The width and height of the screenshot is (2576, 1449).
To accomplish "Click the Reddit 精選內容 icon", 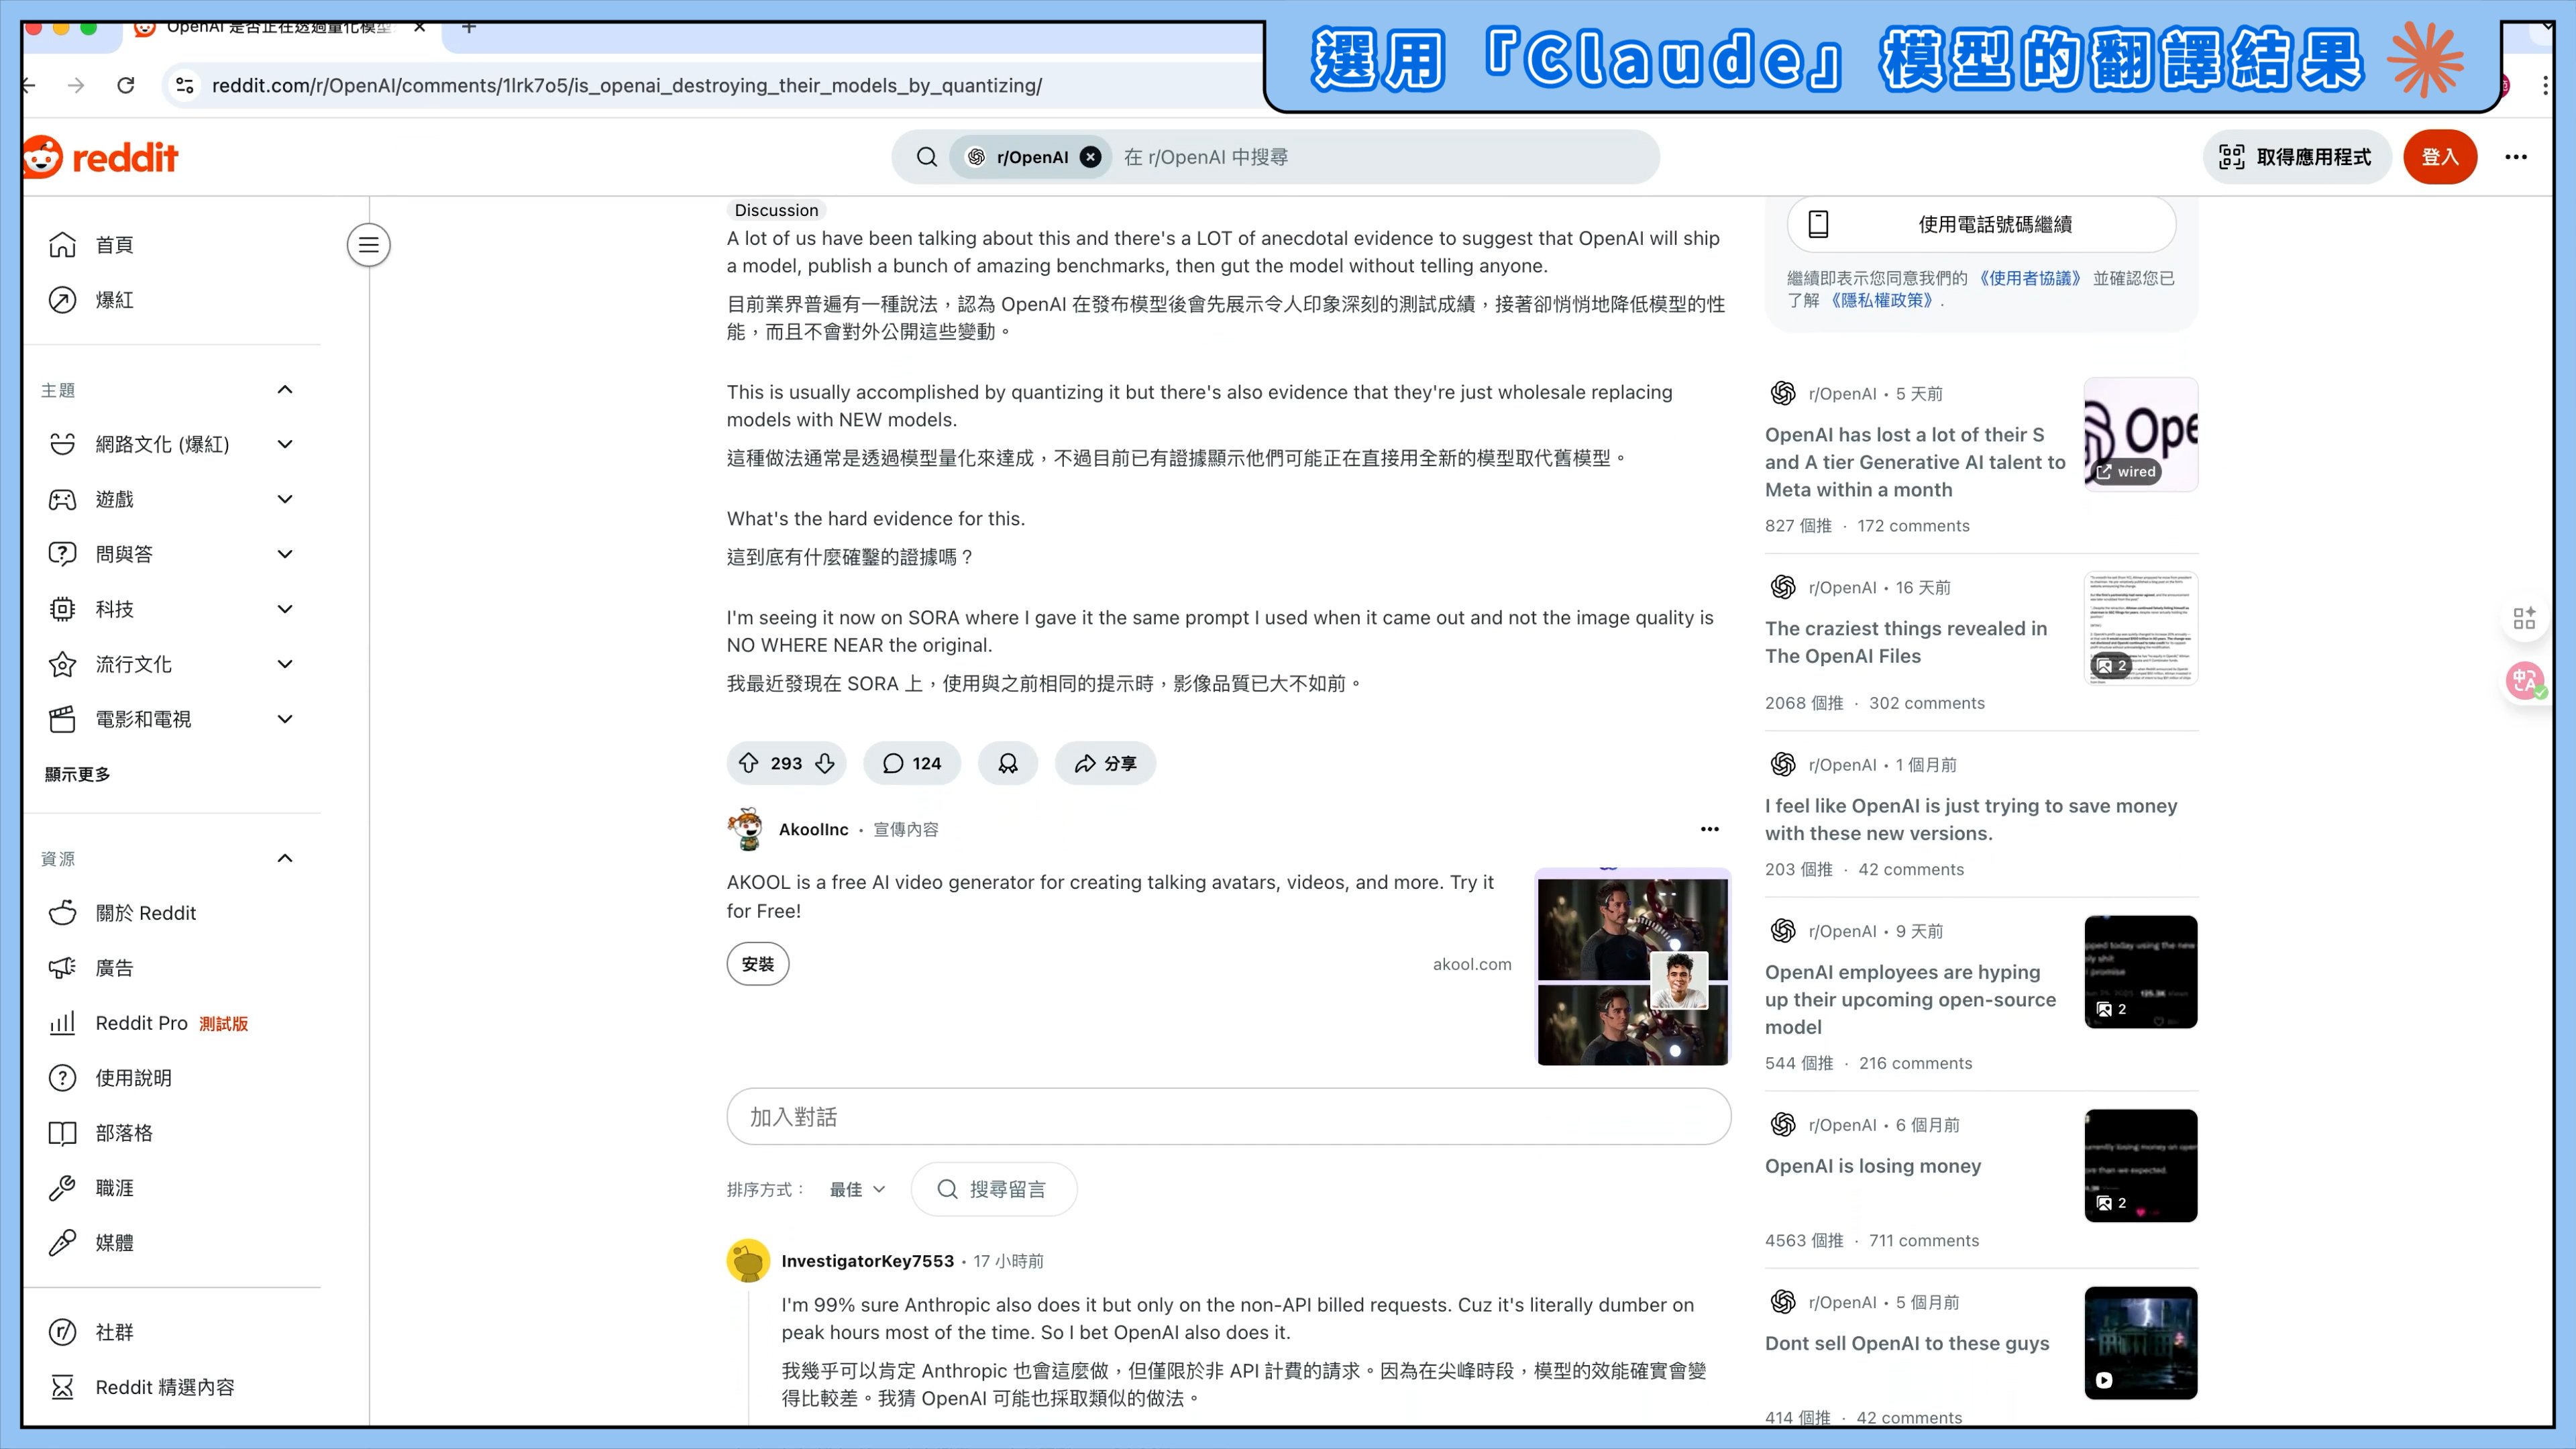I will 62,1387.
